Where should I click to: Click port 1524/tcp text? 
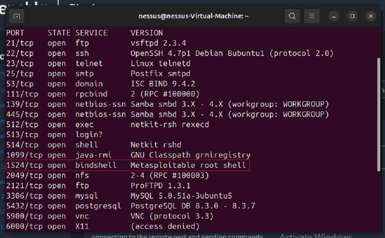pyautogui.click(x=24, y=166)
